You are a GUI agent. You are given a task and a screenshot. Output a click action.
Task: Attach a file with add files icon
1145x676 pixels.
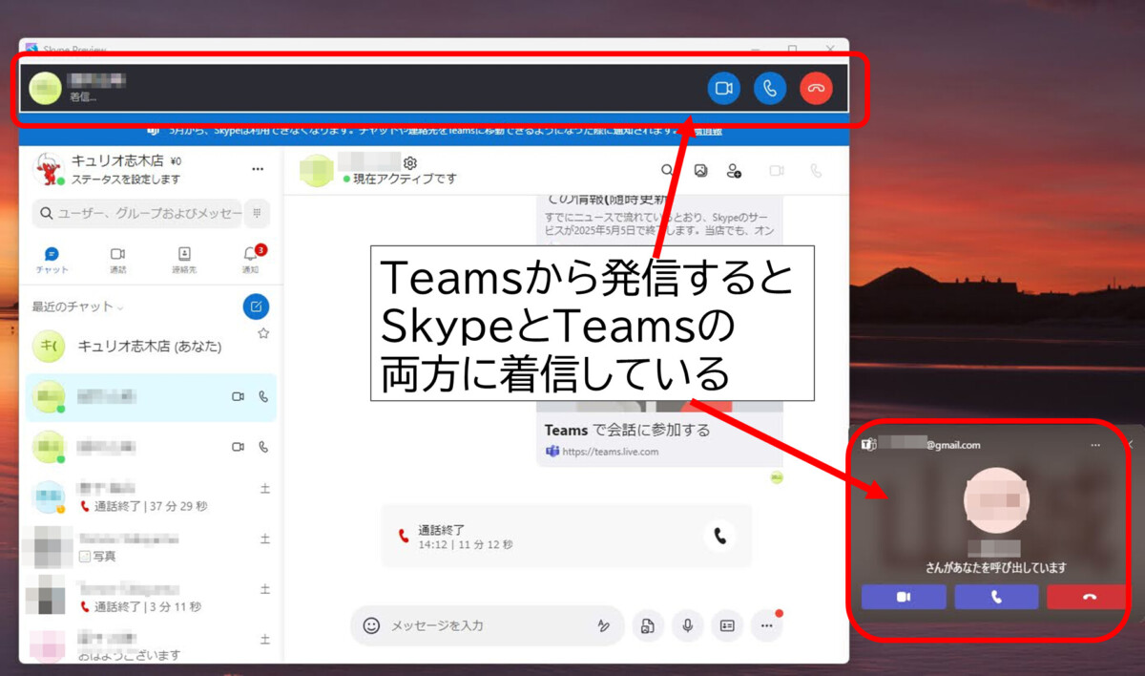pyautogui.click(x=648, y=625)
